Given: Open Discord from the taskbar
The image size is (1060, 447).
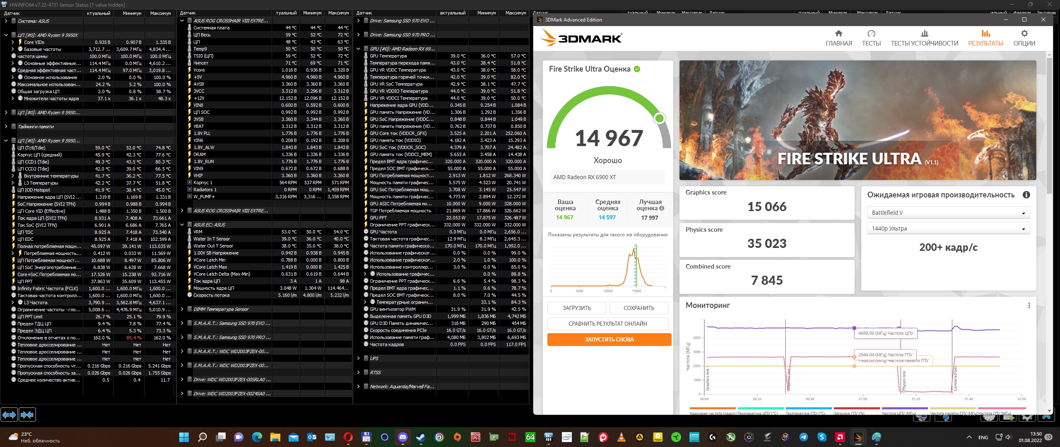Looking at the screenshot, I should pyautogui.click(x=403, y=437).
